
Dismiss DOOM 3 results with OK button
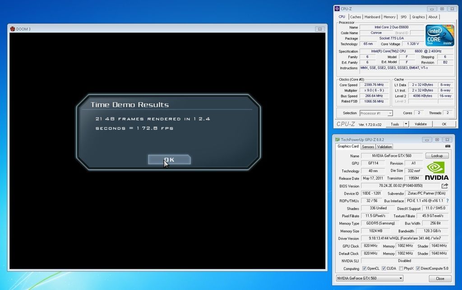pos(169,159)
